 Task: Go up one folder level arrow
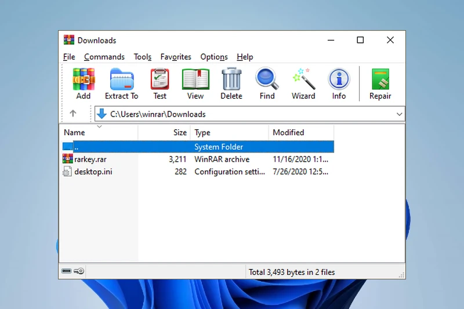point(73,113)
